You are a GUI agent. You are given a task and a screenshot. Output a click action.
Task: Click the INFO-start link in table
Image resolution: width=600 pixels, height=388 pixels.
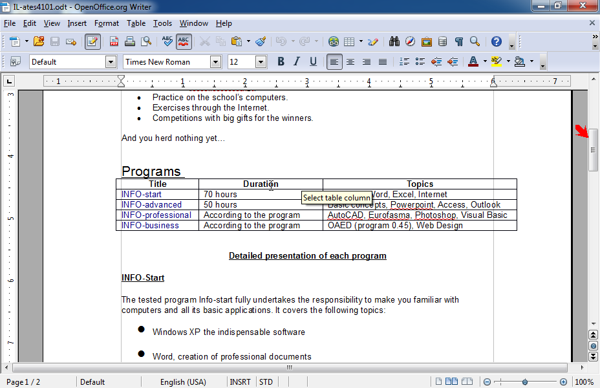point(141,195)
